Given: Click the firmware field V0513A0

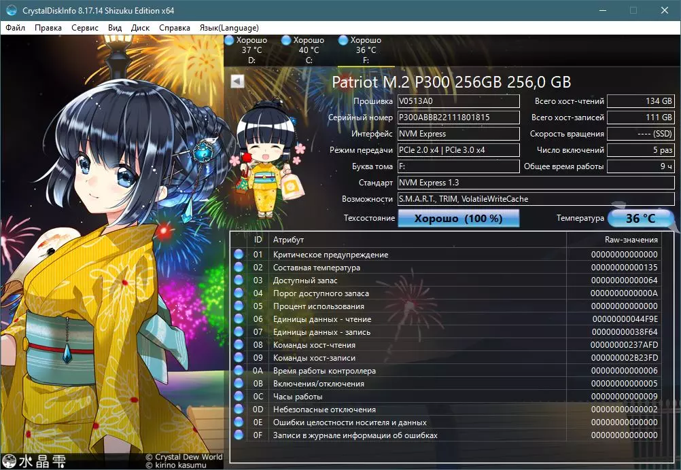Looking at the screenshot, I should click(458, 101).
